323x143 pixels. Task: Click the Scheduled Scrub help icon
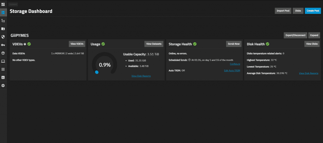(x=189, y=60)
